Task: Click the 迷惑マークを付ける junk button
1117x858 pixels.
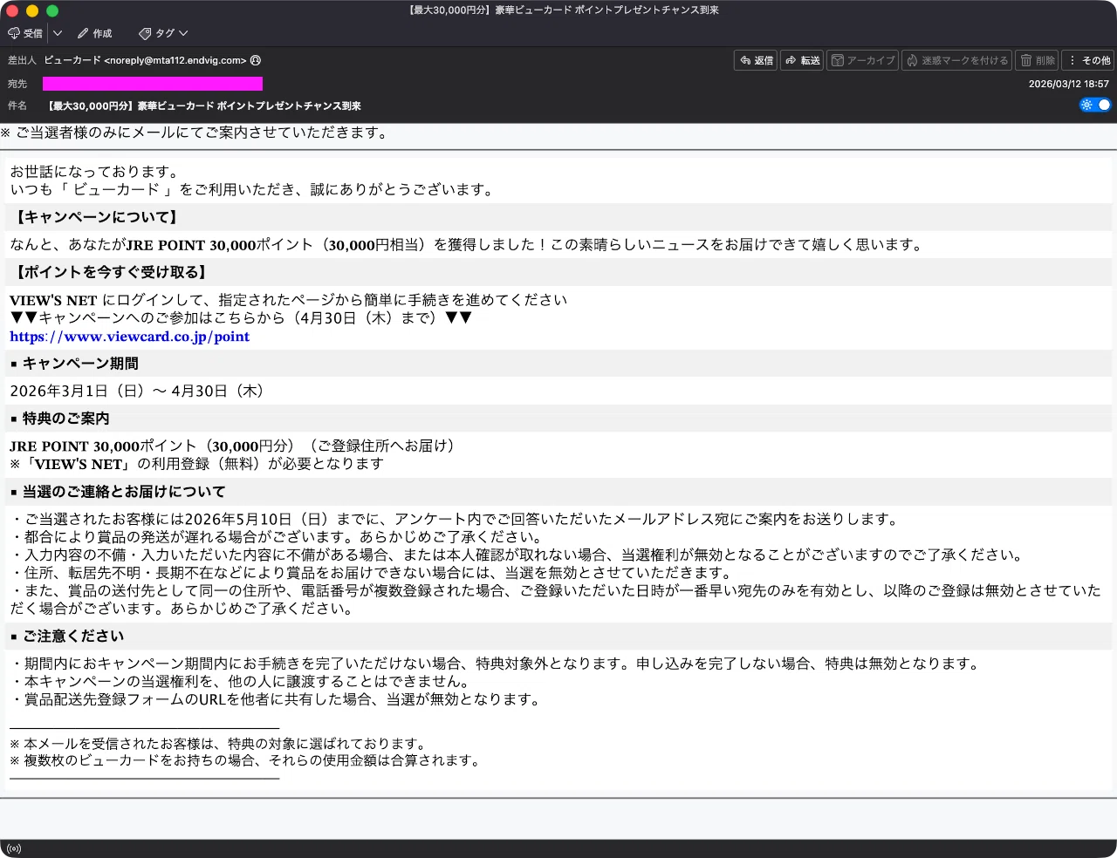Action: tap(956, 60)
